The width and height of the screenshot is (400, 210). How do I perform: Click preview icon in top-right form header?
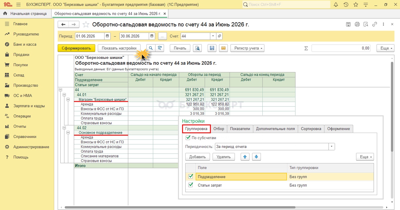[366, 24]
